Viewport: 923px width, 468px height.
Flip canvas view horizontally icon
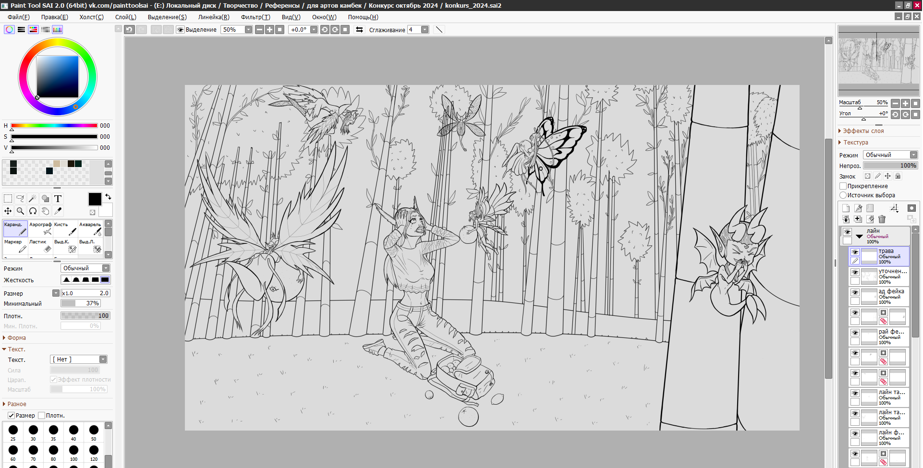(359, 30)
